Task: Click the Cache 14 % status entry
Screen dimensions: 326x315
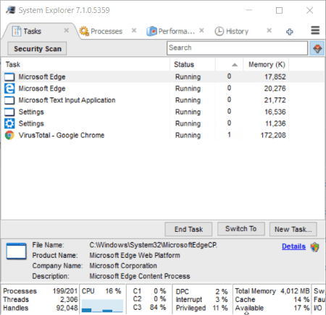Action: coord(272,299)
